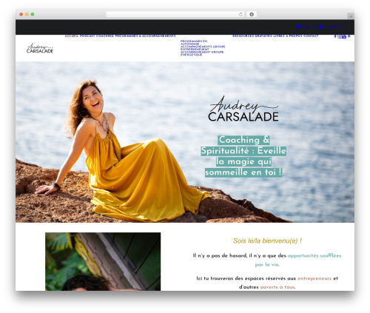Open the Livres menu item
This screenshot has height=313, width=370.
(278, 36)
